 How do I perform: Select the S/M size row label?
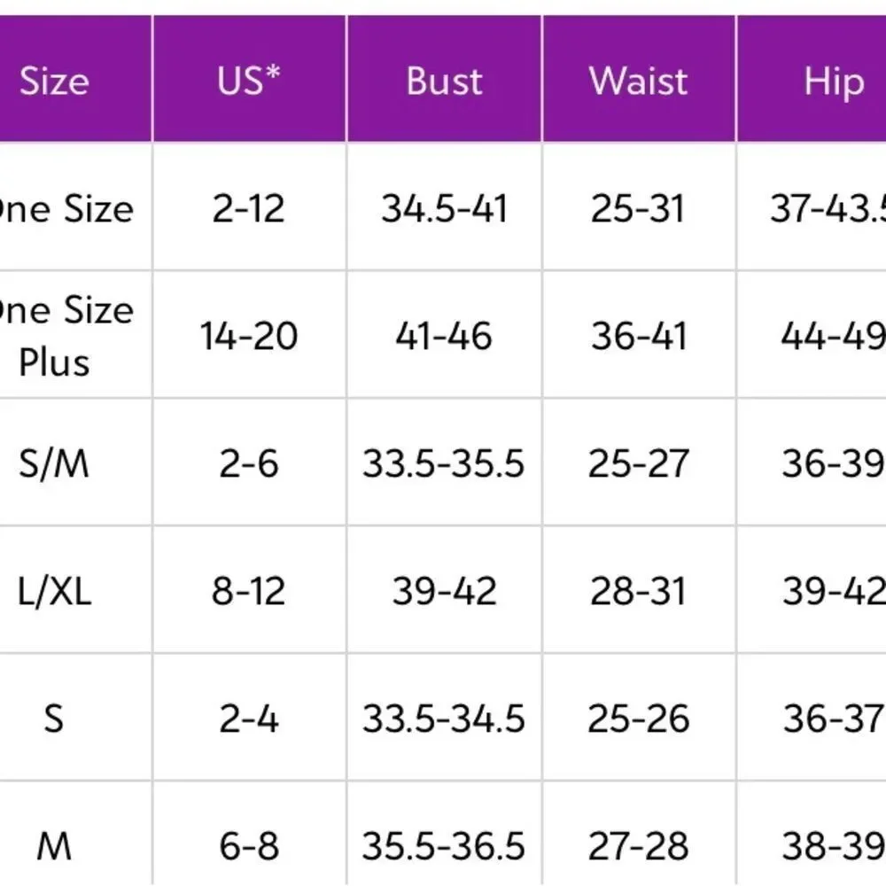[x=55, y=463]
